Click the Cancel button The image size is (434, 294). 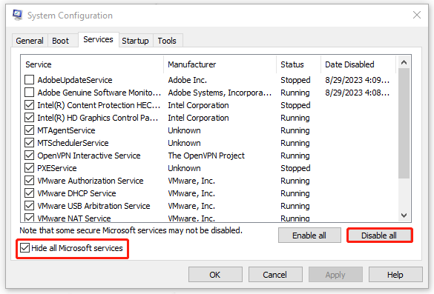click(274, 275)
